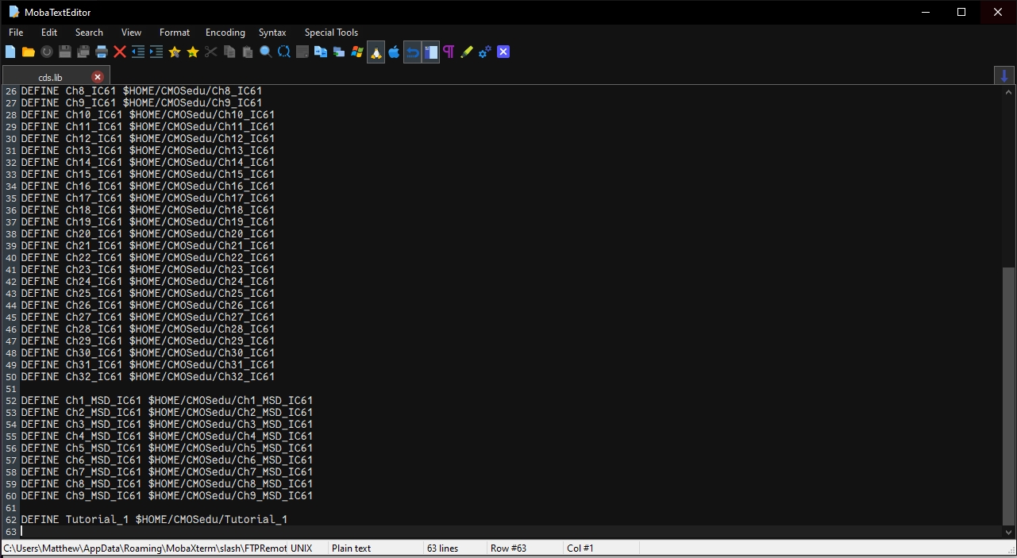Click the plain star bookmark icon

[x=193, y=52]
